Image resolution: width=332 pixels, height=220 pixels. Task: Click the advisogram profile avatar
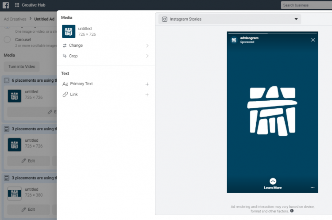(x=234, y=40)
